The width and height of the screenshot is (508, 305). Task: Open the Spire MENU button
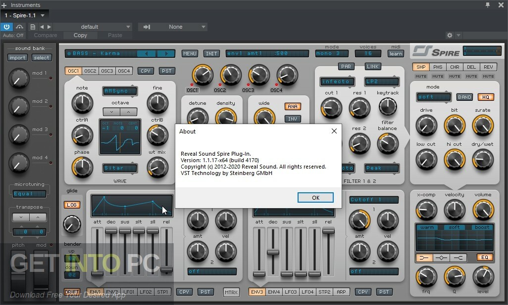(x=190, y=54)
